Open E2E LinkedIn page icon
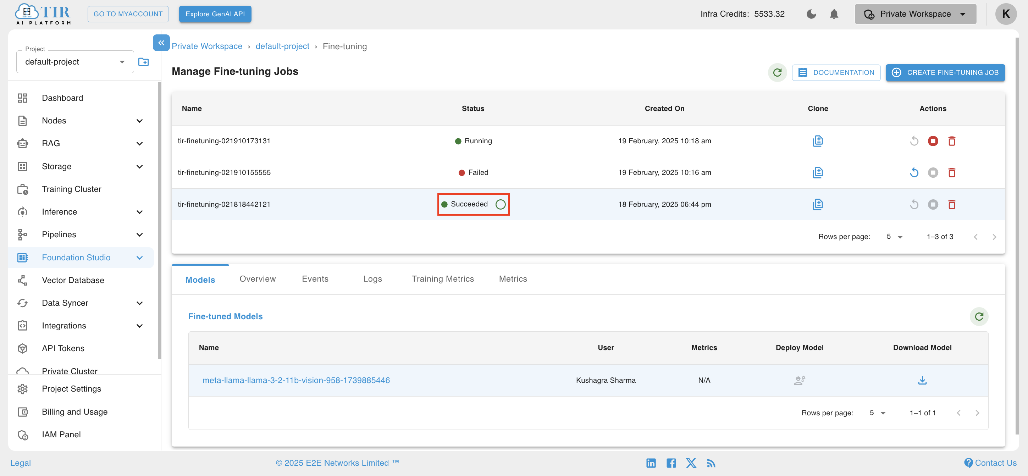 (x=651, y=463)
